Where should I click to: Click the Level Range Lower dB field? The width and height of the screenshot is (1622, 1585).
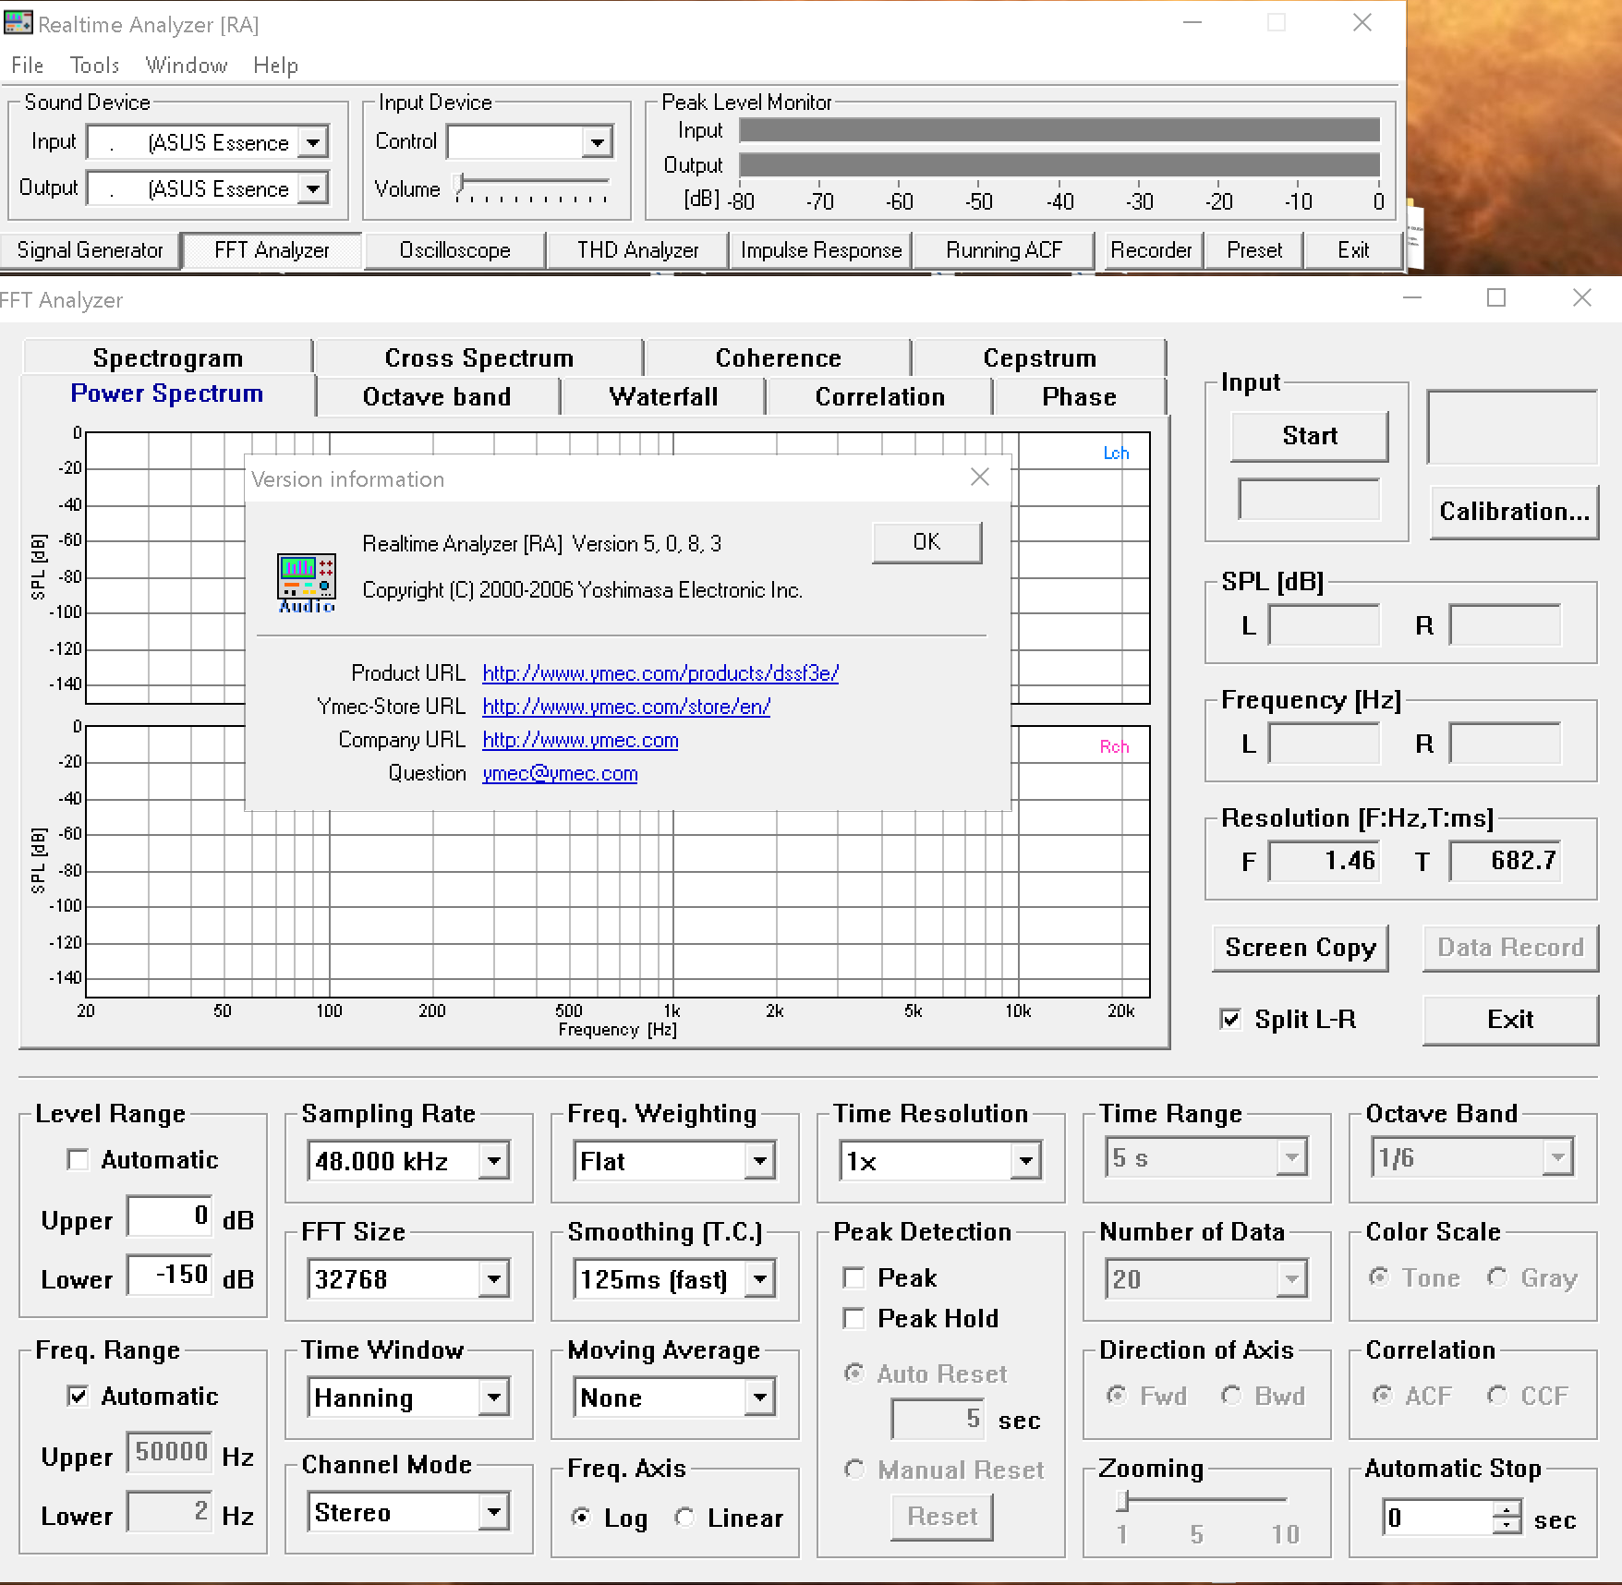point(170,1276)
